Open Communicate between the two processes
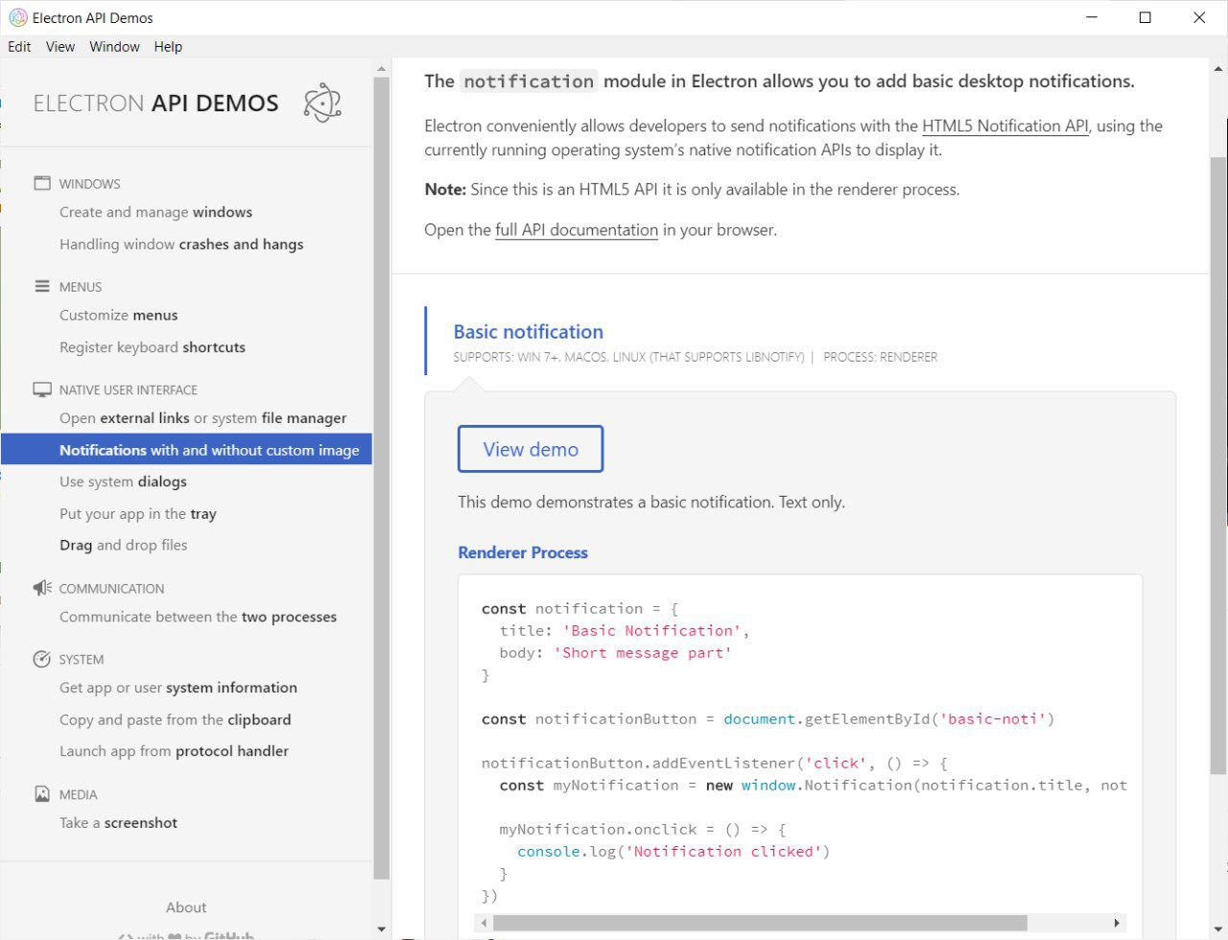The image size is (1228, 940). 198,617
